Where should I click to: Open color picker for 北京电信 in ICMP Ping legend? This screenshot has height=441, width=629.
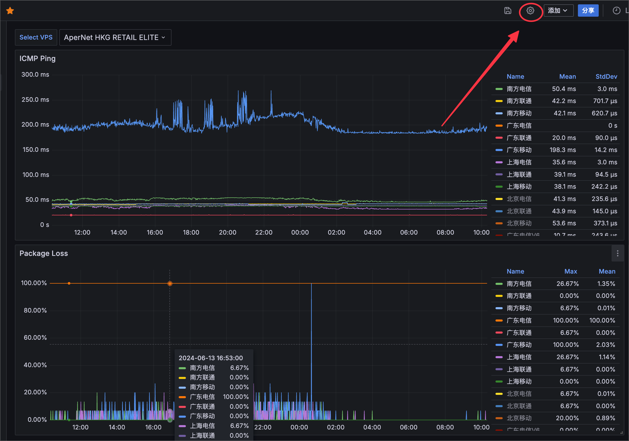pyautogui.click(x=499, y=199)
